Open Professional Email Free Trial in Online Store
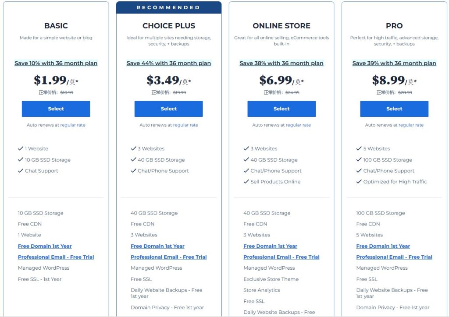Screen dimensions: 449x317 point(282,257)
